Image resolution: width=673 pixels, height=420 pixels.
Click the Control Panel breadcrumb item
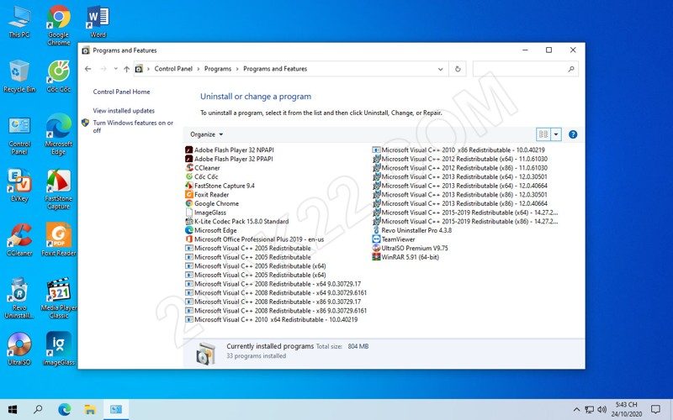(174, 69)
